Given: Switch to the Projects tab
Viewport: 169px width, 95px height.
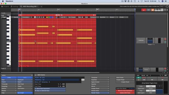Looking at the screenshot, I should tap(5, 6).
